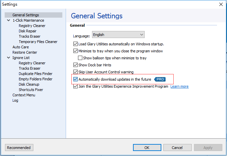227x156 pixels.
Task: Click the PRO badge icon
Action: pyautogui.click(x=160, y=79)
